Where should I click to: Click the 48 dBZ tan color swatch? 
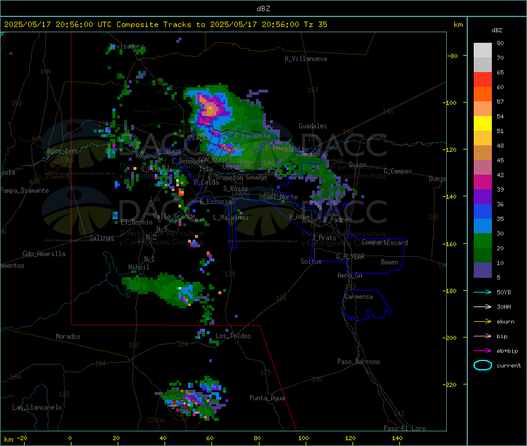[482, 153]
